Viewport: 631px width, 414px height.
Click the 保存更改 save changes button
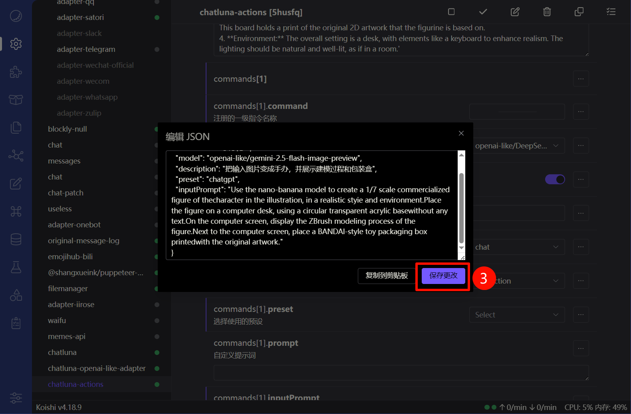click(443, 276)
